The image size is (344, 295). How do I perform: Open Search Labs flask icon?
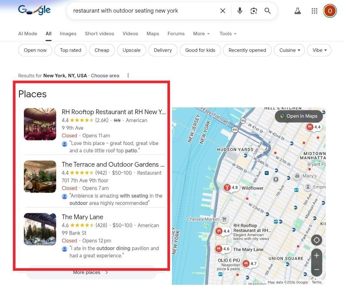[297, 11]
